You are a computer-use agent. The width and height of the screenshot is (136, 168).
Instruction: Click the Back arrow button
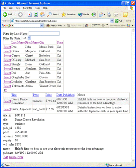pyautogui.click(x=5, y=14)
